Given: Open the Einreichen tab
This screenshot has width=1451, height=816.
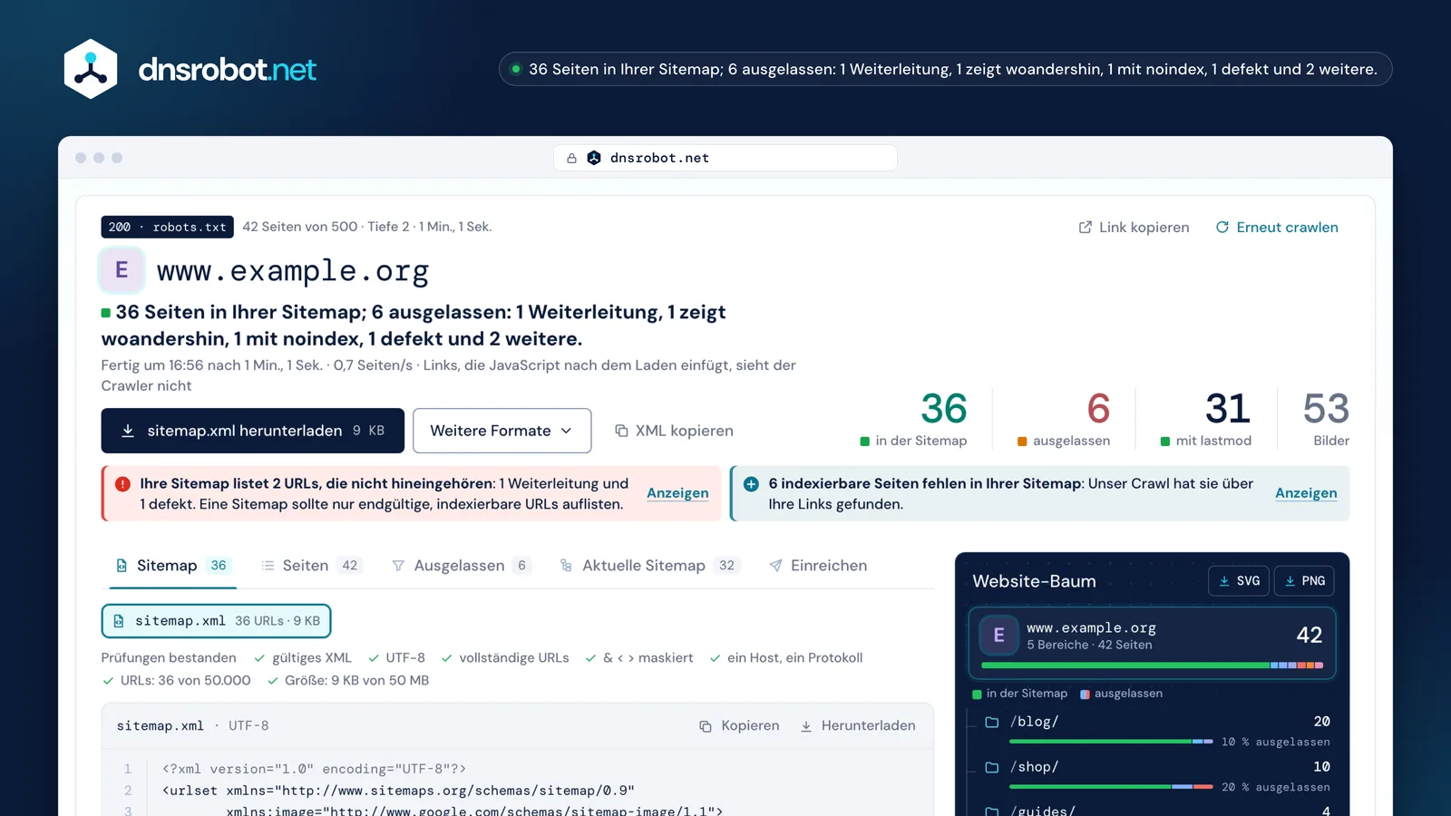Looking at the screenshot, I should [818, 566].
